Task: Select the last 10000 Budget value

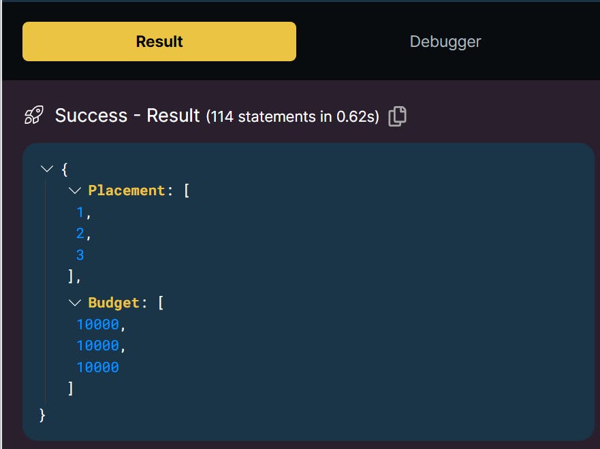Action: (97, 367)
